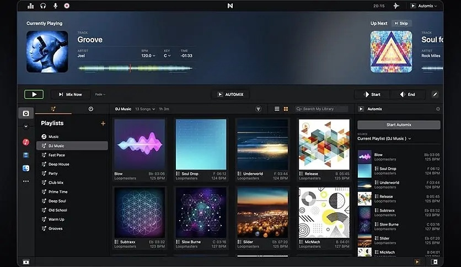Expand the 13 Songs sort dropdown
This screenshot has width=461, height=267.
pos(145,109)
